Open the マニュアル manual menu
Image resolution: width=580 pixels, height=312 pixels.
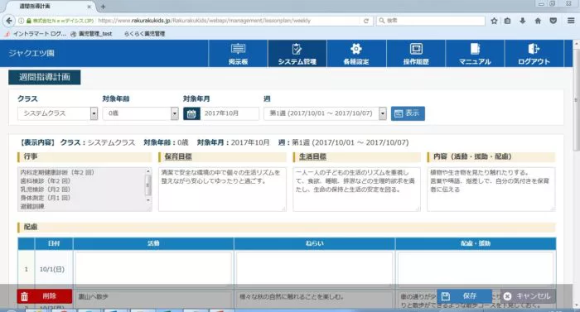tap(475, 54)
